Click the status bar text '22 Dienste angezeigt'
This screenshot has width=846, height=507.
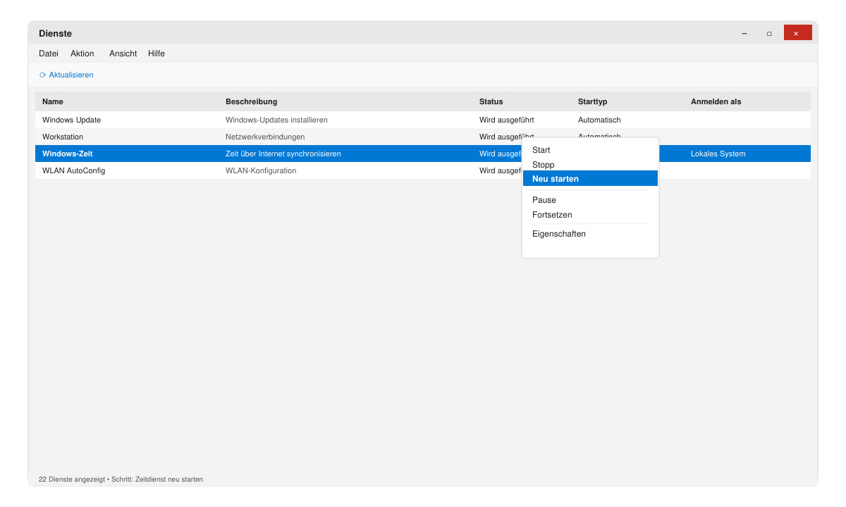(72, 480)
